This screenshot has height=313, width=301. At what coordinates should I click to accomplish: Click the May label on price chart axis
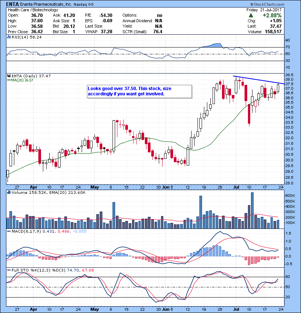click(94, 187)
